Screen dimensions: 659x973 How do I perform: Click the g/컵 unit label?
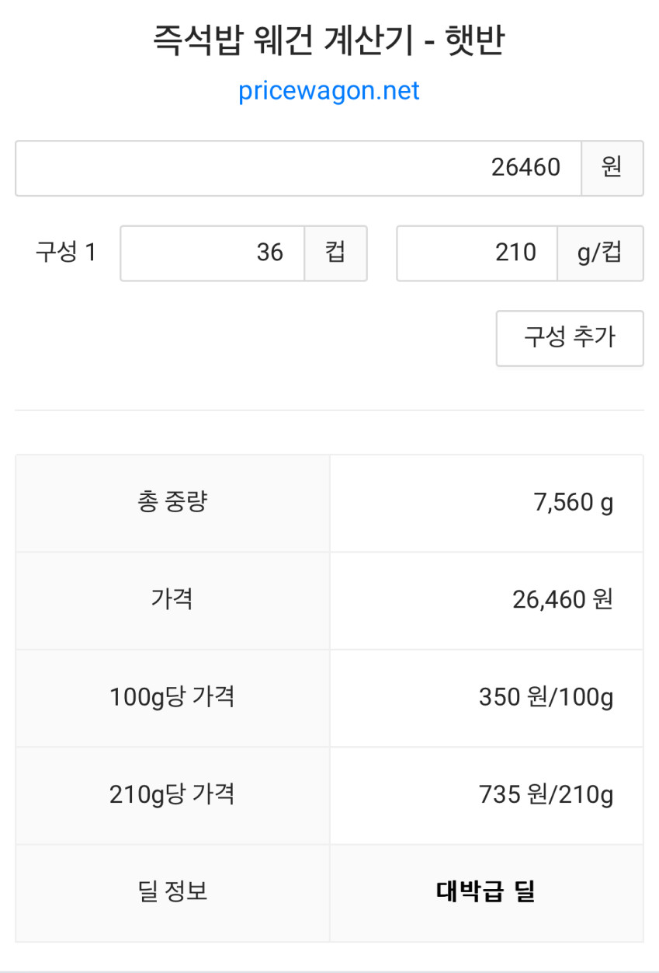600,253
